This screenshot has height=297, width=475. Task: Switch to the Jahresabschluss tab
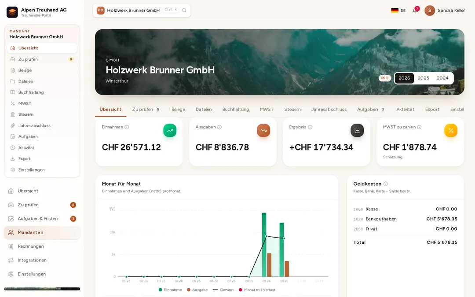(329, 110)
